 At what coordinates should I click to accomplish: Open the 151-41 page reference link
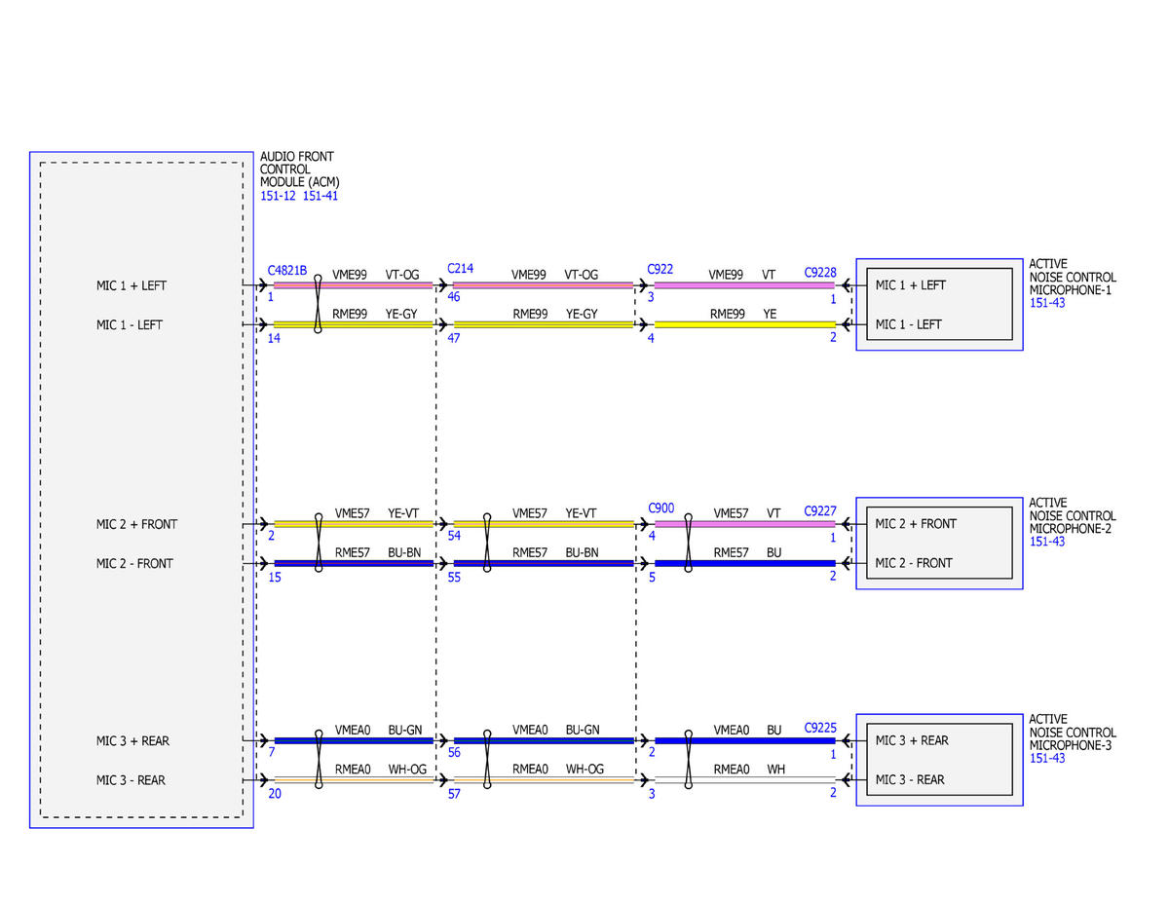321,196
